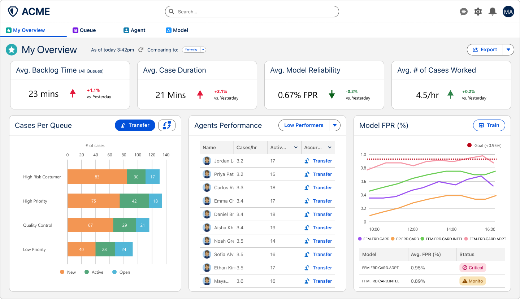The height and width of the screenshot is (299, 520).
Task: Switch to the Queue tab
Action: pos(84,30)
